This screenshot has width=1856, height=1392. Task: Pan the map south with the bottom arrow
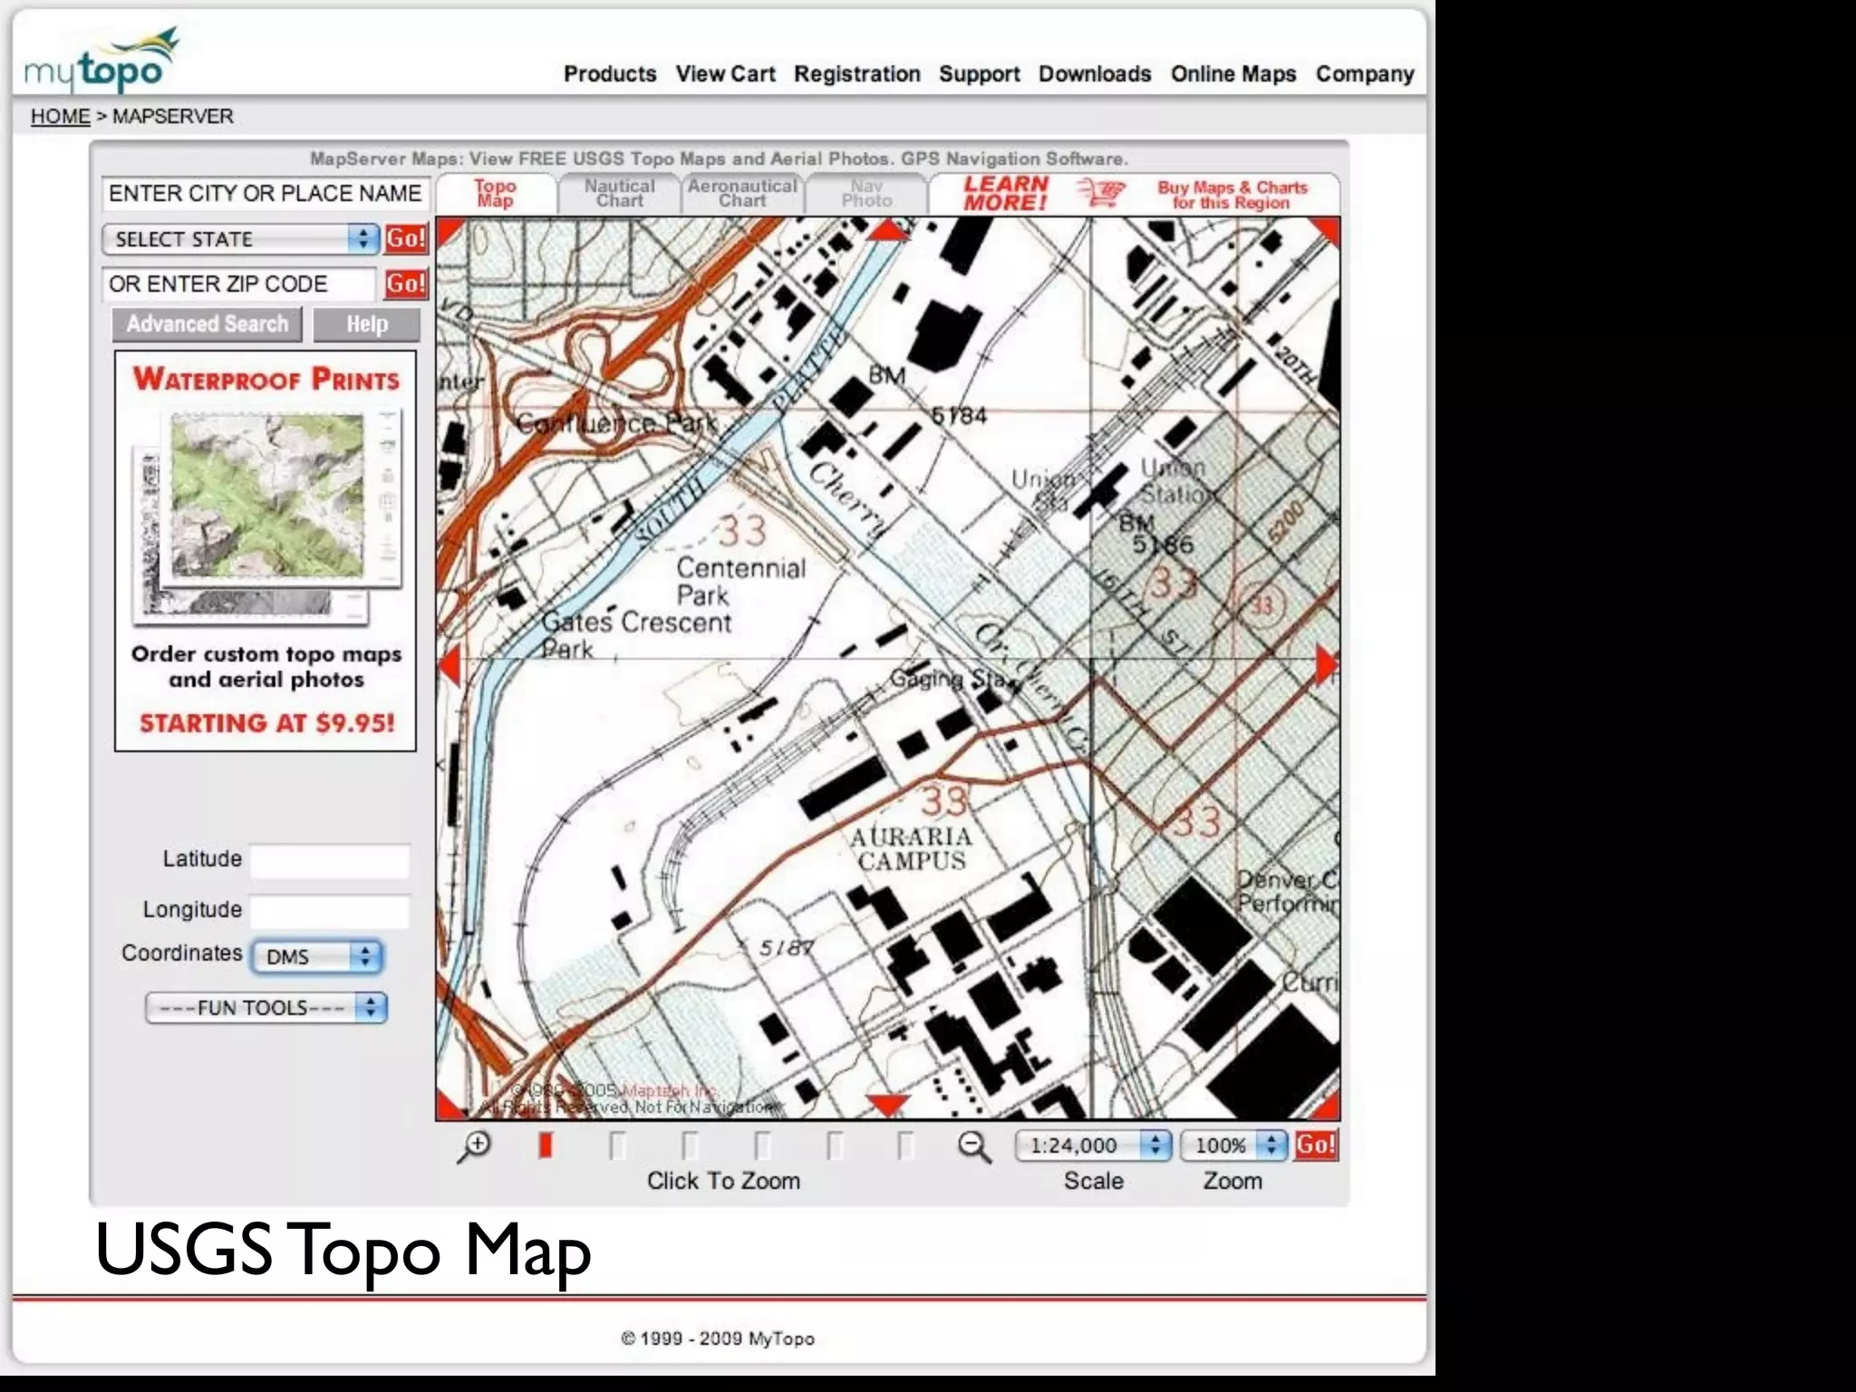887,1107
